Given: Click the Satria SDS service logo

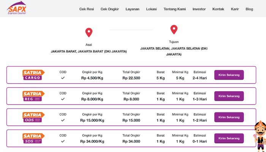Looking at the screenshot, I should pos(33,138).
